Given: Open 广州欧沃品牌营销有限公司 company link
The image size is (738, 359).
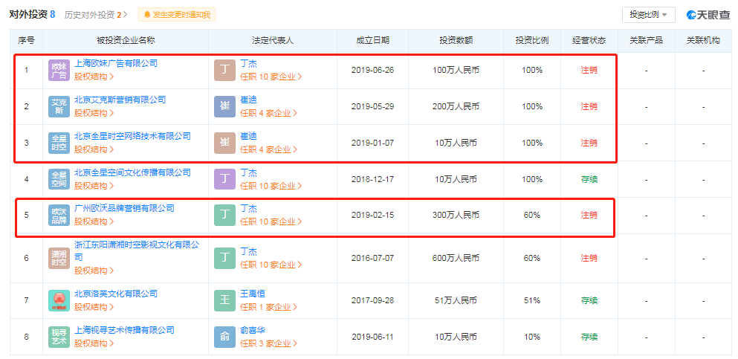Looking at the screenshot, I should [124, 208].
